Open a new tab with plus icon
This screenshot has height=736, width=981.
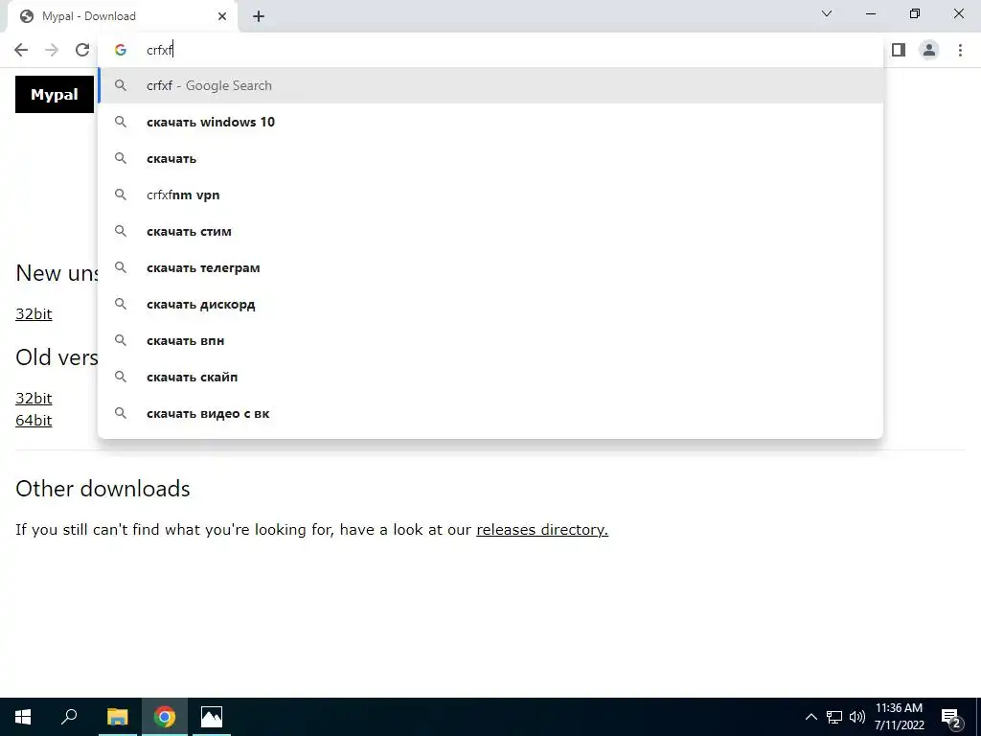(x=259, y=16)
